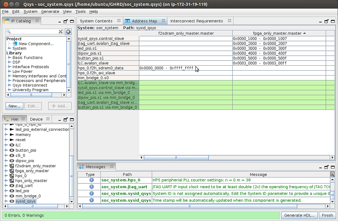
Task: Select hps_0.f2h_sdram0_data address range cell
Action: 186,68
